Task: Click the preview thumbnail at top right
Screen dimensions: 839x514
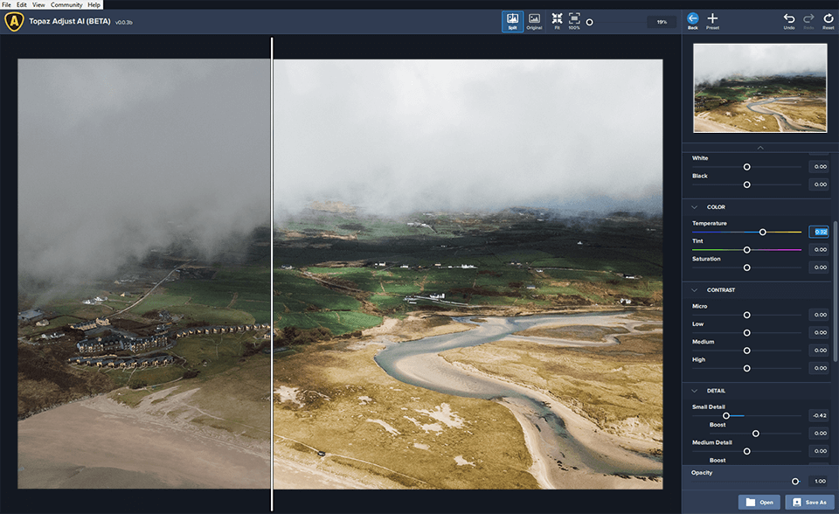Action: pyautogui.click(x=759, y=87)
